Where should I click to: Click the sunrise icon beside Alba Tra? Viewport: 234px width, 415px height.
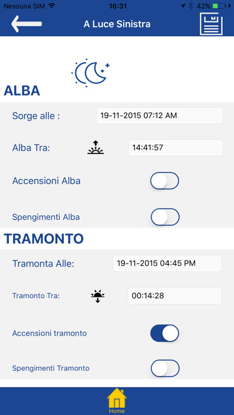pos(96,147)
